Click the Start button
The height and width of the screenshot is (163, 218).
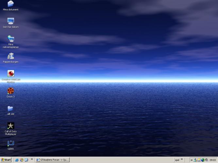(6, 160)
